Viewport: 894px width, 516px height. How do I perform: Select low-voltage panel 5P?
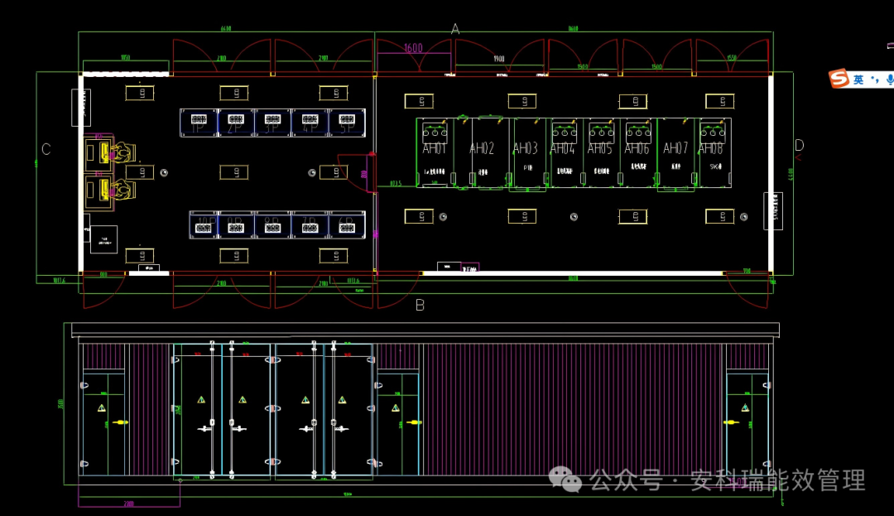click(347, 123)
